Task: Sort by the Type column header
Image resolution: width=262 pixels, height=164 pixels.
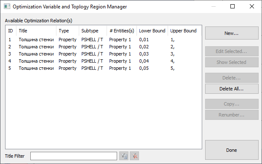Action: 67,31
